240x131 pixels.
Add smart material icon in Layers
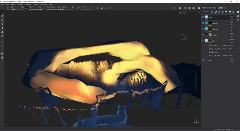coord(226,12)
